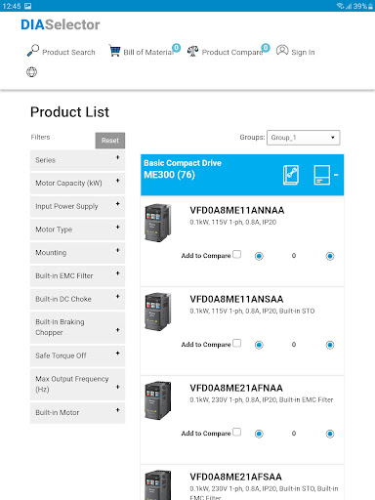Expand the Input Power Supply filter
Viewport: 375px width, 500px height.
[77, 206]
